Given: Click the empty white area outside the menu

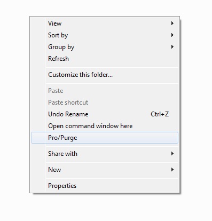Looking at the screenshot, I should pos(196,107).
